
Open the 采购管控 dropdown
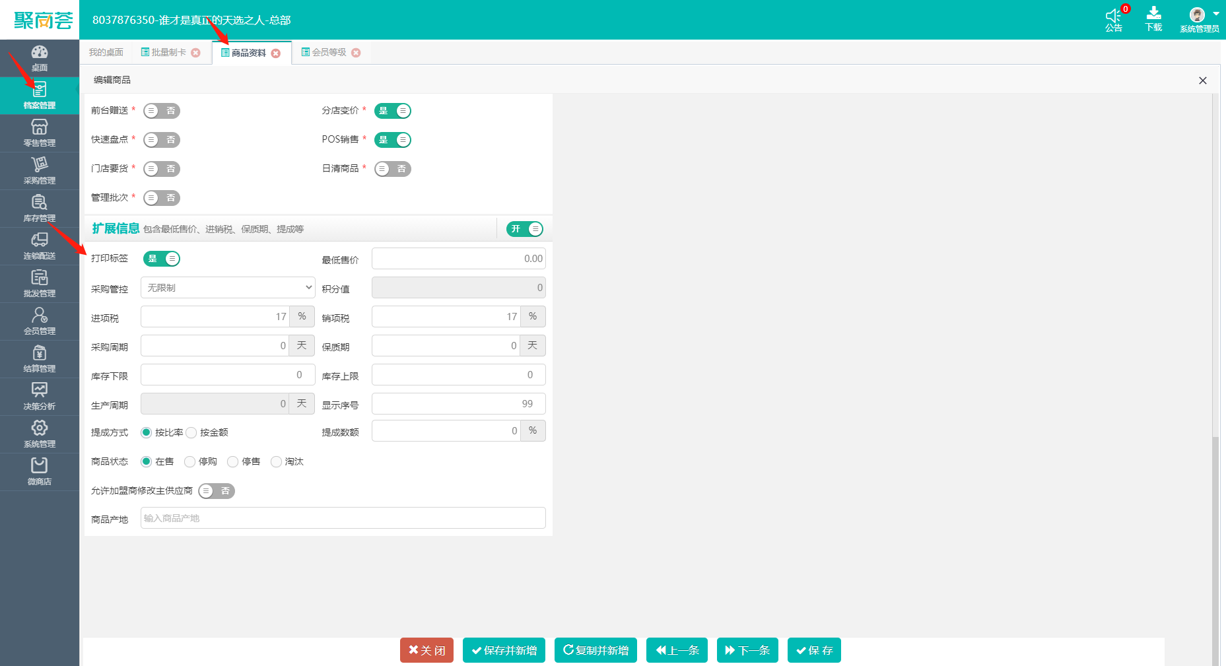(x=228, y=288)
